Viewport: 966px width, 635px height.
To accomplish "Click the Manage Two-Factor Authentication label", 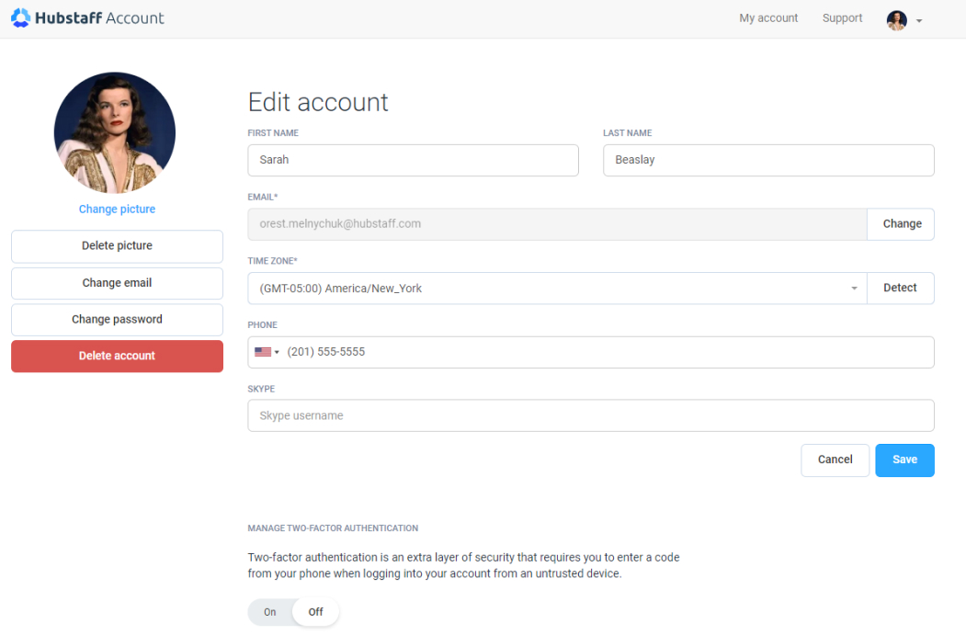I will coord(333,528).
